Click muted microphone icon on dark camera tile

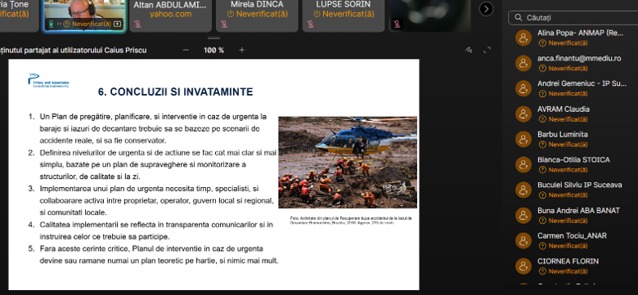pyautogui.click(x=397, y=25)
